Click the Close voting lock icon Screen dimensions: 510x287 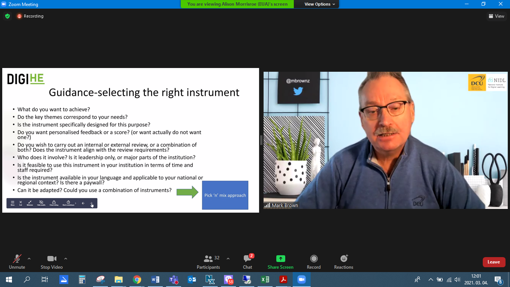pos(54,203)
